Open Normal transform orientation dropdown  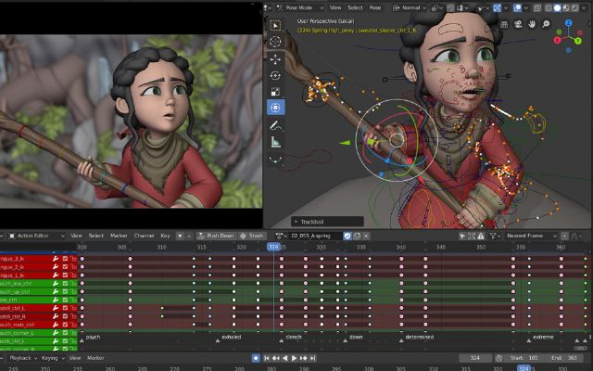point(410,8)
